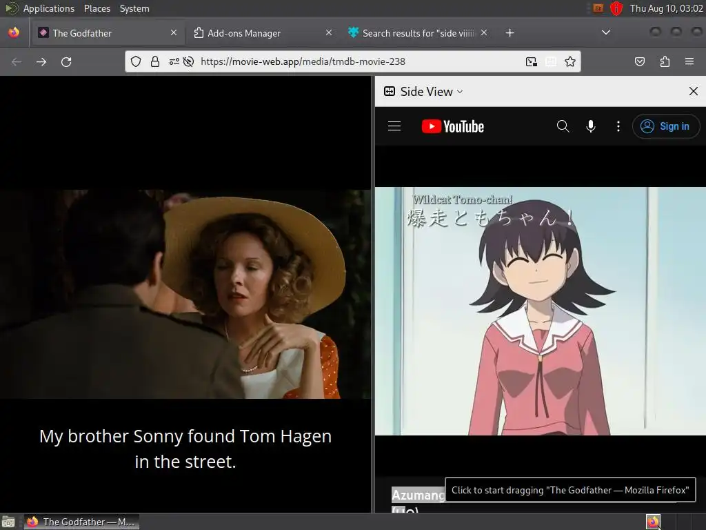
Task: Open the Places menu
Action: click(x=97, y=8)
